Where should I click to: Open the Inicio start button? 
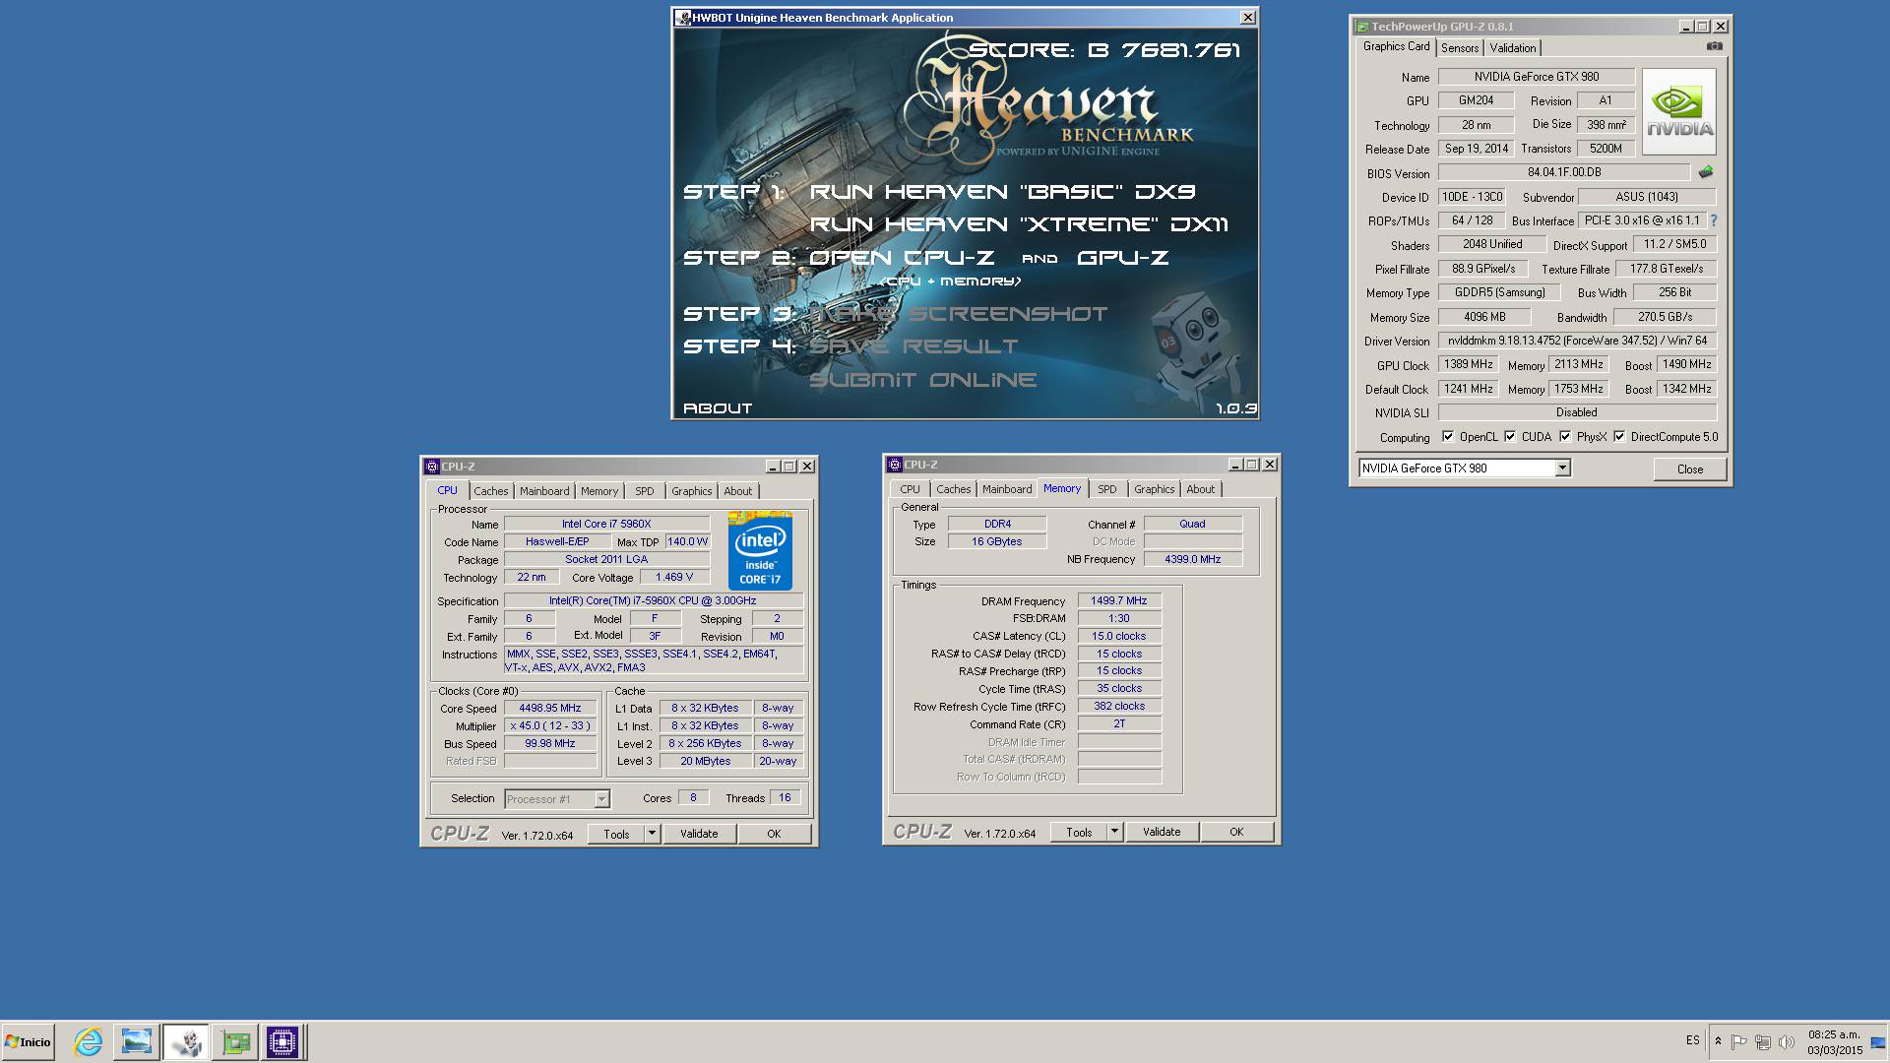pyautogui.click(x=28, y=1041)
